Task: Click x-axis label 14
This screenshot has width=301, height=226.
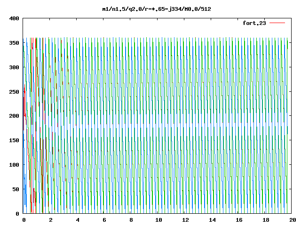Action: [x=212, y=220]
